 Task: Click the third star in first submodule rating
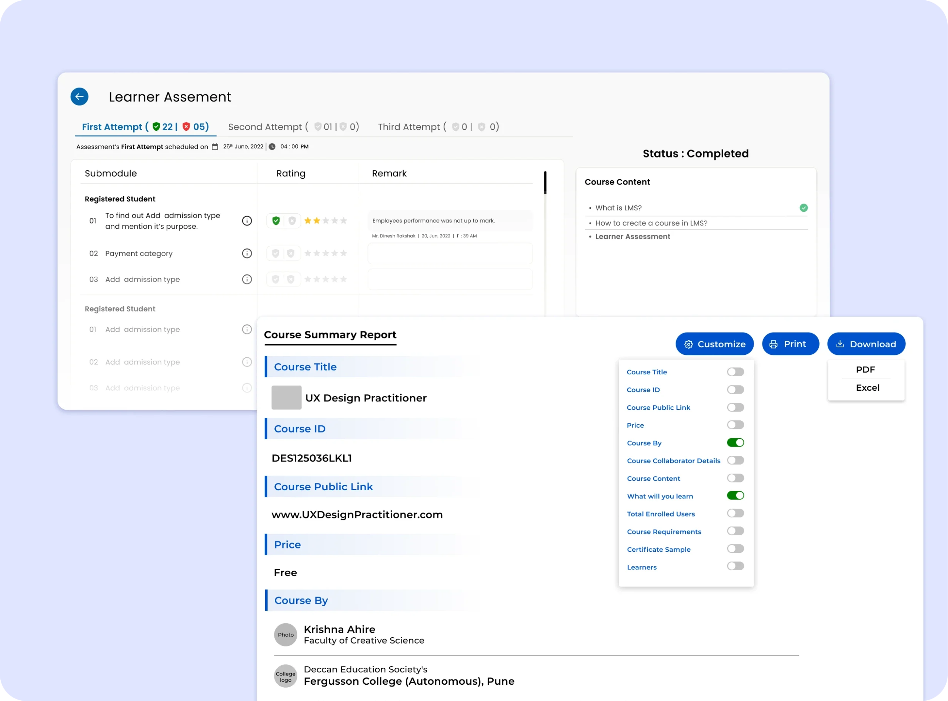[x=326, y=221]
